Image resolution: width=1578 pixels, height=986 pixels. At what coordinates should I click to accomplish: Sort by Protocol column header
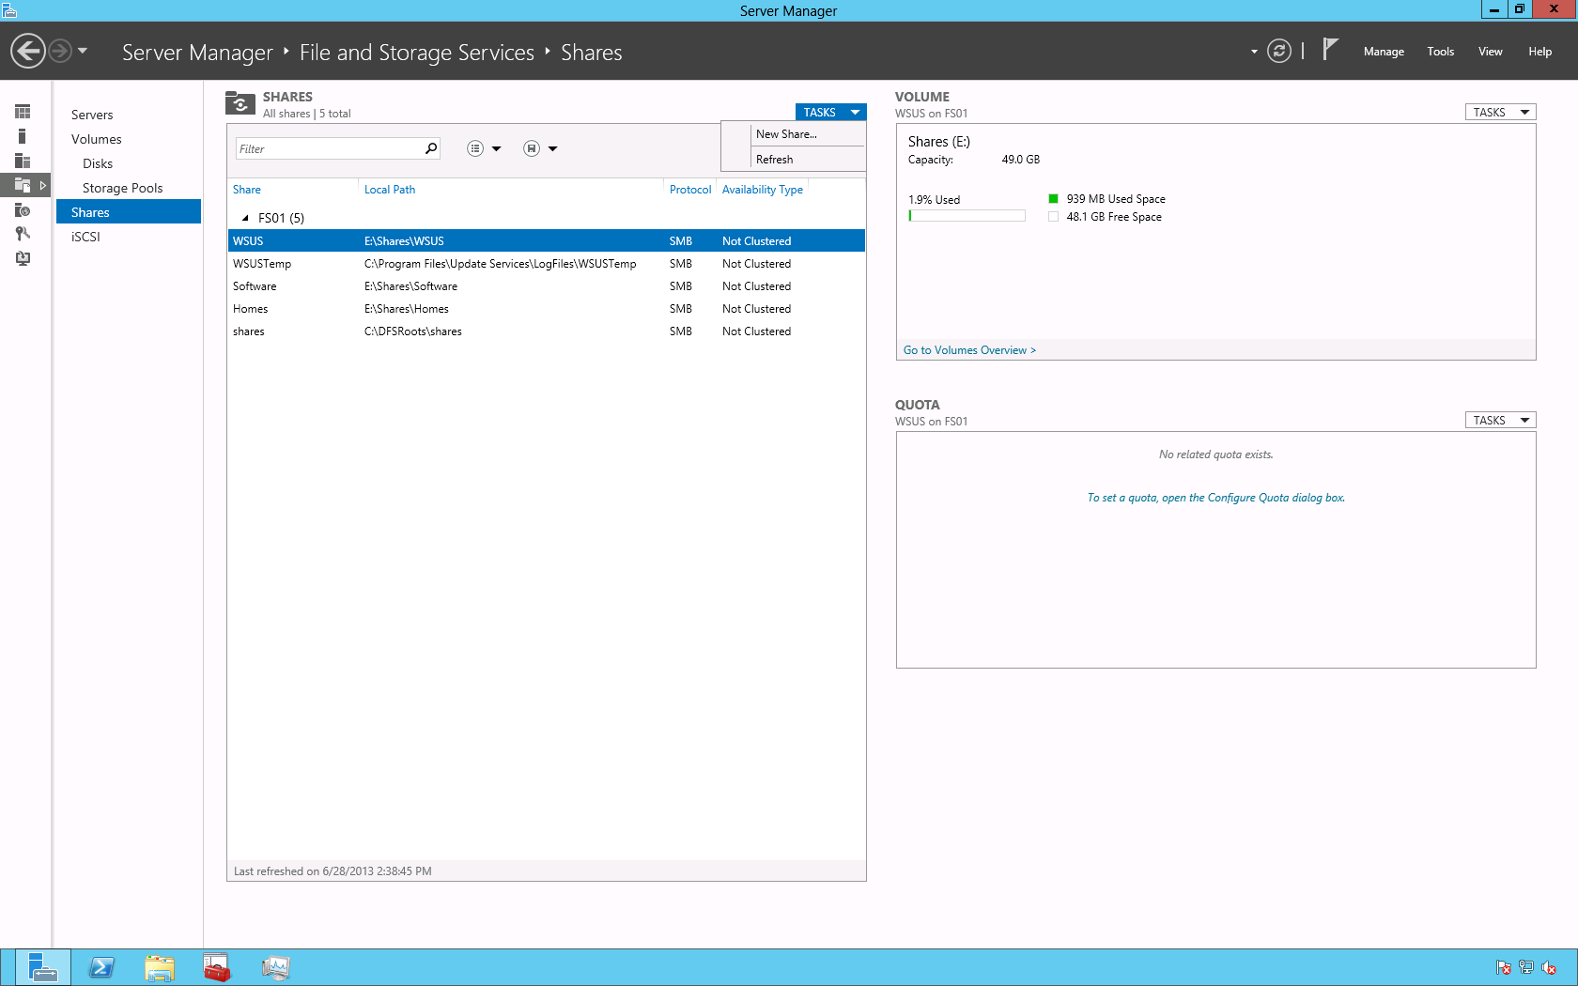coord(690,190)
